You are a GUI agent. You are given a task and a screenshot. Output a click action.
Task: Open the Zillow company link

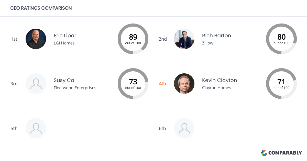tap(208, 43)
